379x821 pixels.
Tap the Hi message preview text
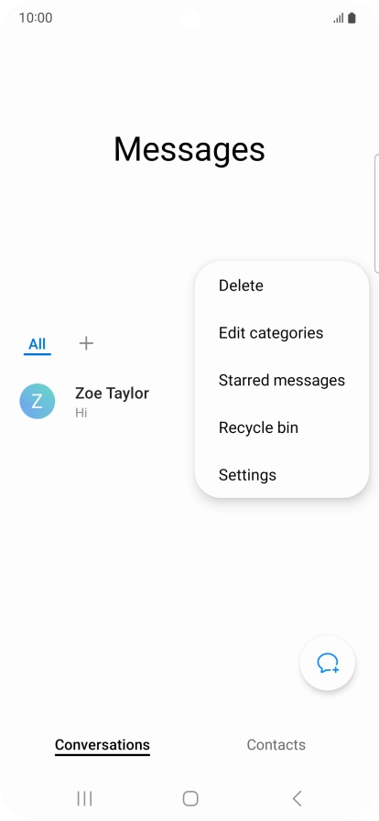pos(81,413)
